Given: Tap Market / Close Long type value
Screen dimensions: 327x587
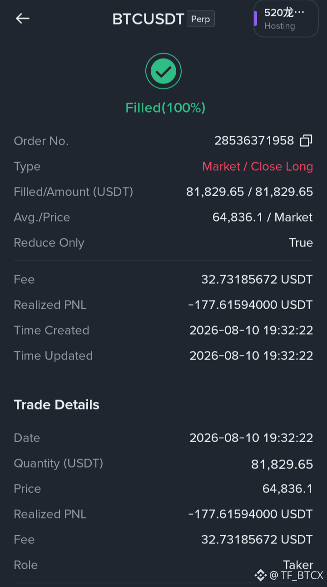Looking at the screenshot, I should [258, 167].
